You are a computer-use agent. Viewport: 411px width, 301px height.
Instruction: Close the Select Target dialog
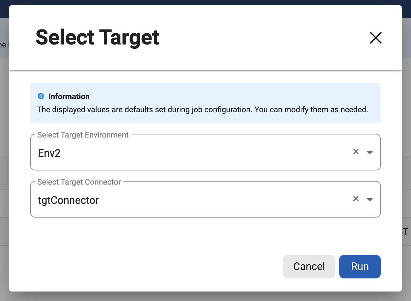click(376, 38)
